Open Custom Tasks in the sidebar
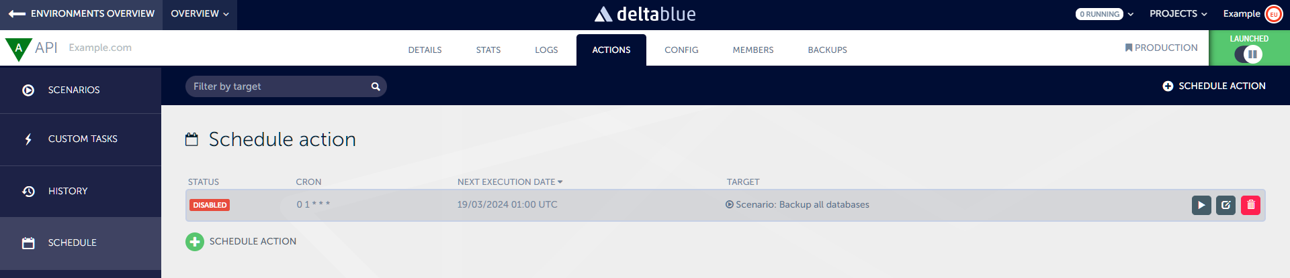The width and height of the screenshot is (1290, 278). [x=82, y=139]
